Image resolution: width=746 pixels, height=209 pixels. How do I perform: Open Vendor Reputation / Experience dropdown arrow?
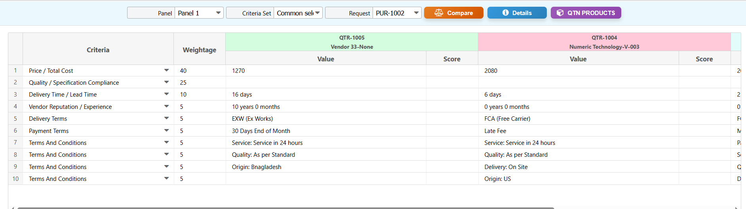point(166,106)
